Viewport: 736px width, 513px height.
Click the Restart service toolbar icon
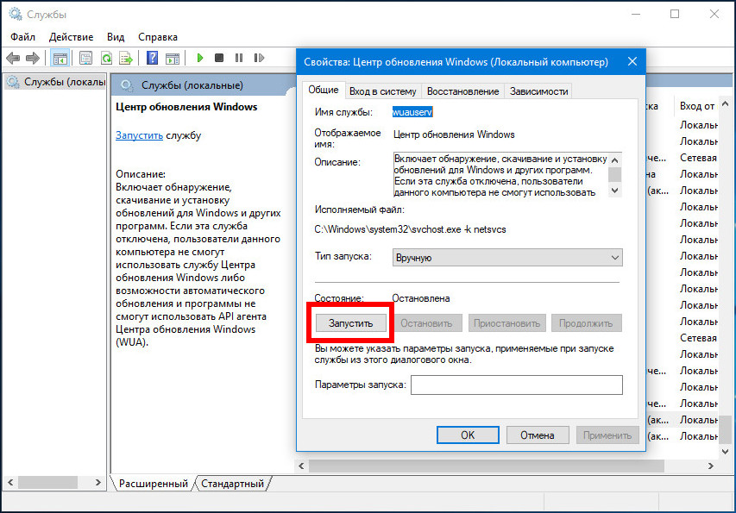(259, 58)
